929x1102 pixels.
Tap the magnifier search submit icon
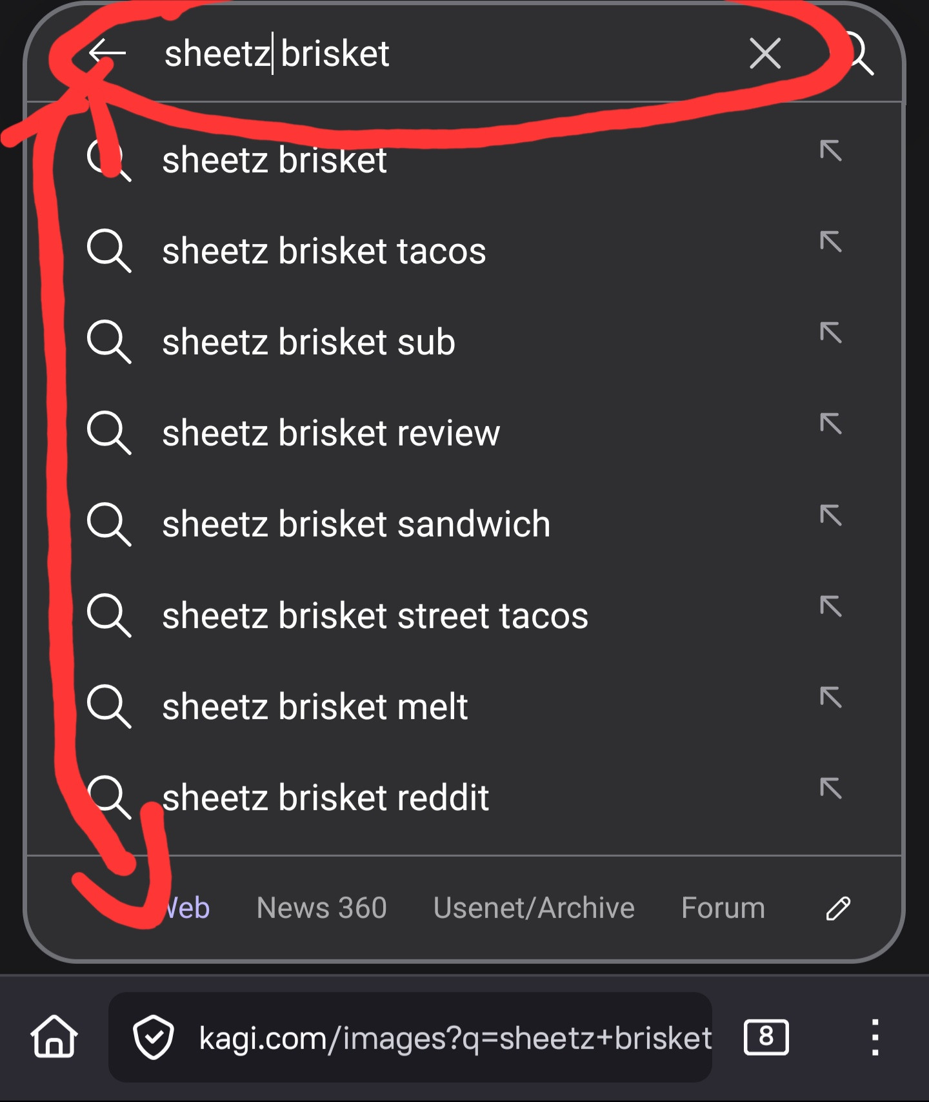[858, 53]
